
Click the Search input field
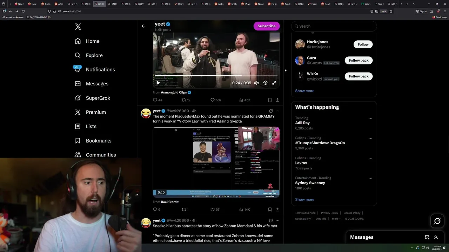click(334, 26)
